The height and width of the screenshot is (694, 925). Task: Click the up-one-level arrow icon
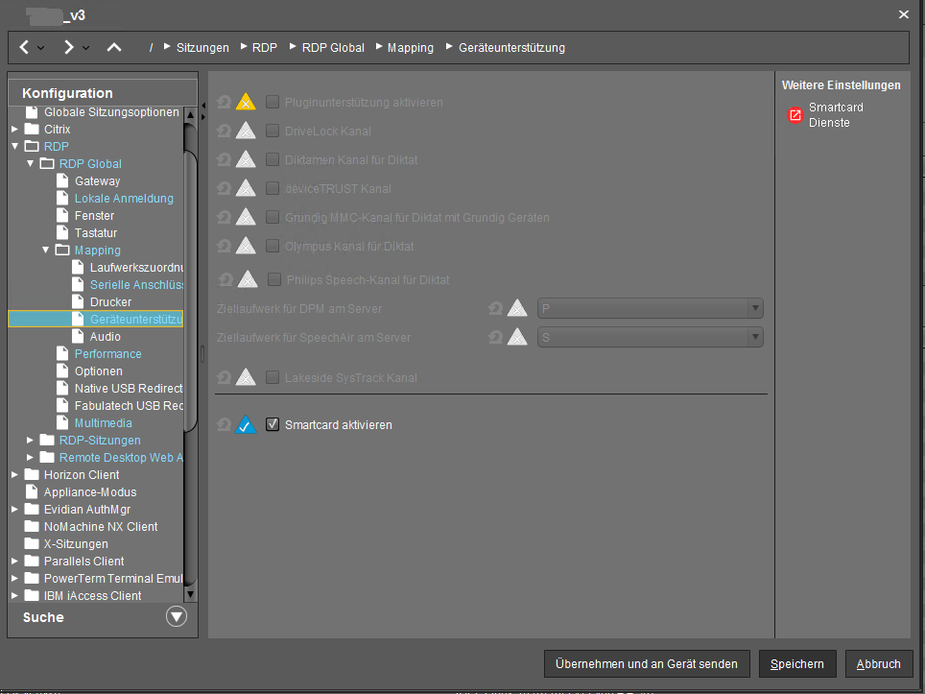pos(114,47)
